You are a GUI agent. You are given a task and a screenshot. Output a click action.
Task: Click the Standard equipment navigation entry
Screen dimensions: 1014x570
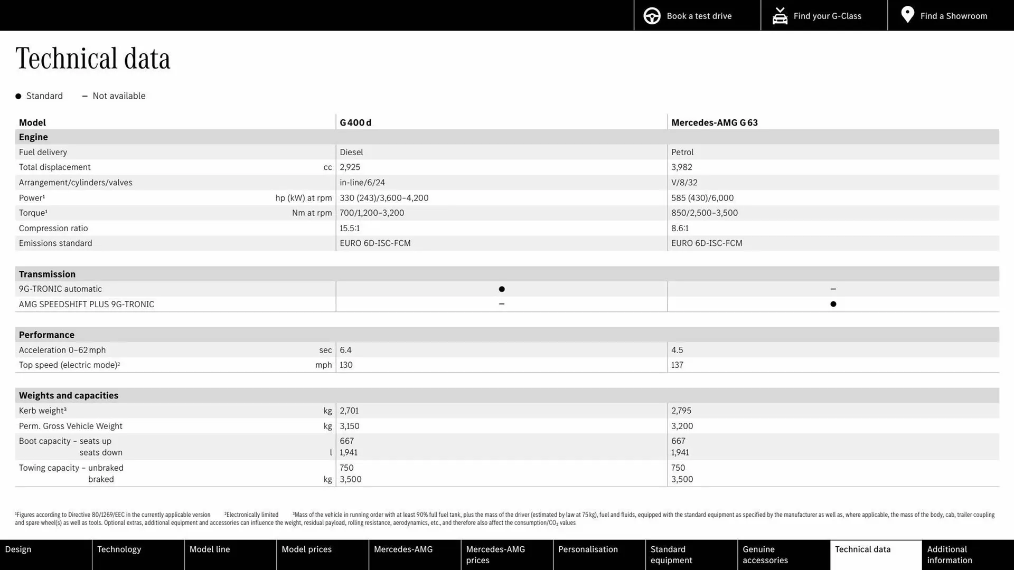coord(671,555)
